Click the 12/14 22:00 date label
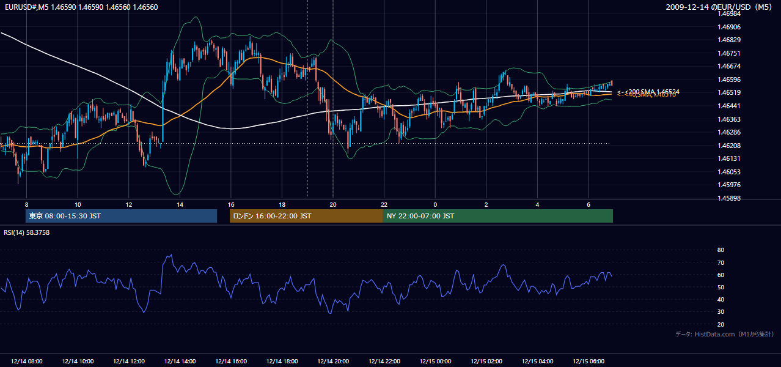 pyautogui.click(x=384, y=361)
